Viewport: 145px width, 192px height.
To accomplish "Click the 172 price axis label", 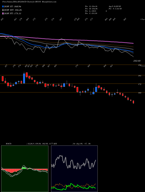I will point(139,84).
